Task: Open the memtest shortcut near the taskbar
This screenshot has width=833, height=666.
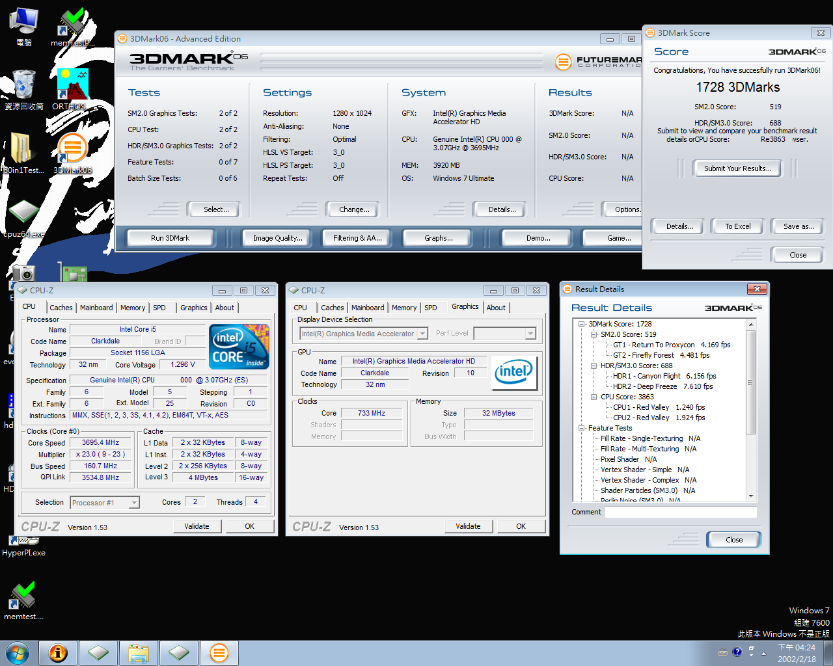Action: pos(24,600)
